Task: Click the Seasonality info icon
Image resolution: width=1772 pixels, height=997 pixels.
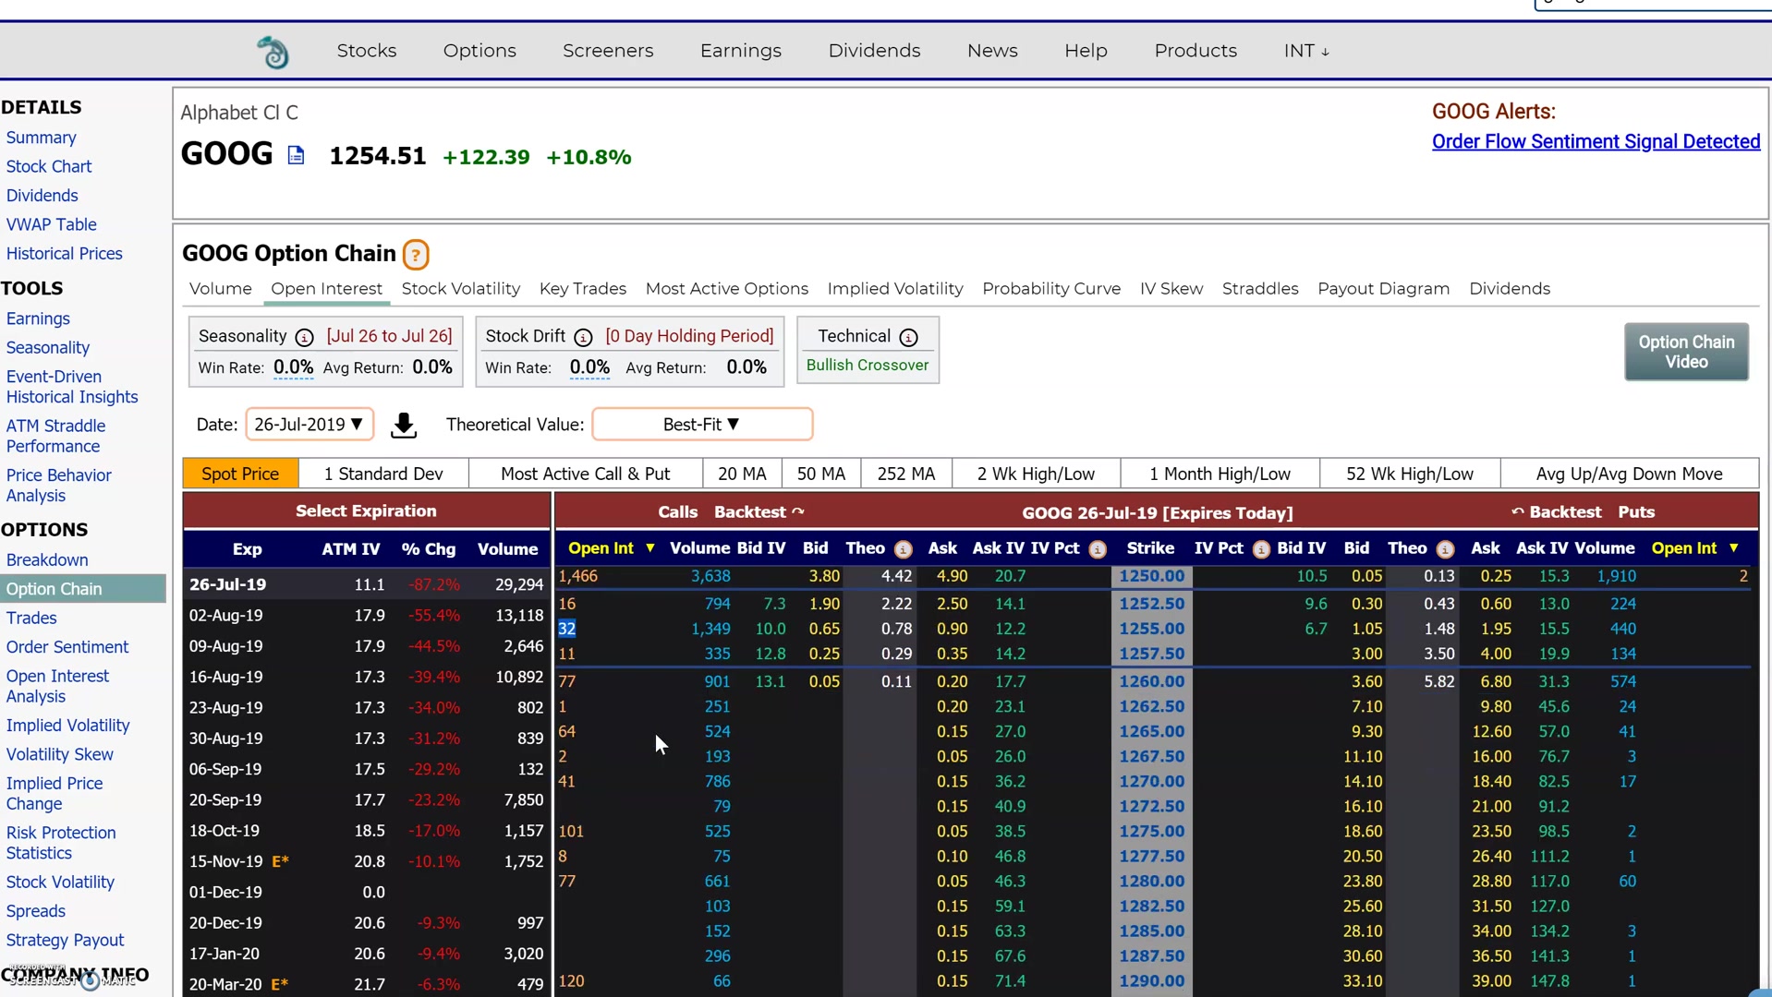Action: point(305,338)
